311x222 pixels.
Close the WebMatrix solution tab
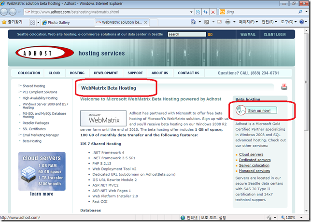[145, 22]
